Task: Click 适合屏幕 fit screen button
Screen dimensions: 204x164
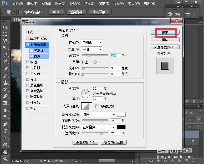Action: point(76,12)
